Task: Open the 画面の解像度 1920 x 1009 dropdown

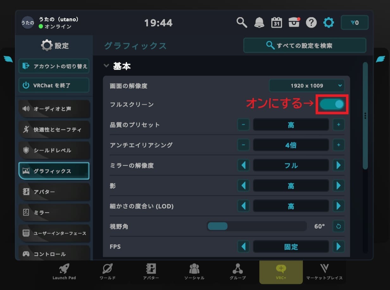Action: pos(307,85)
